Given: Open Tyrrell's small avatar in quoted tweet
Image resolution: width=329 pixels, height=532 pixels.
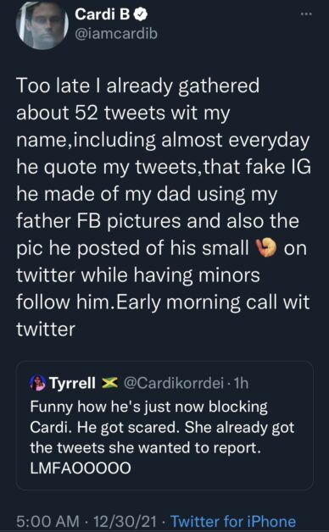Looking at the screenshot, I should 37,384.
